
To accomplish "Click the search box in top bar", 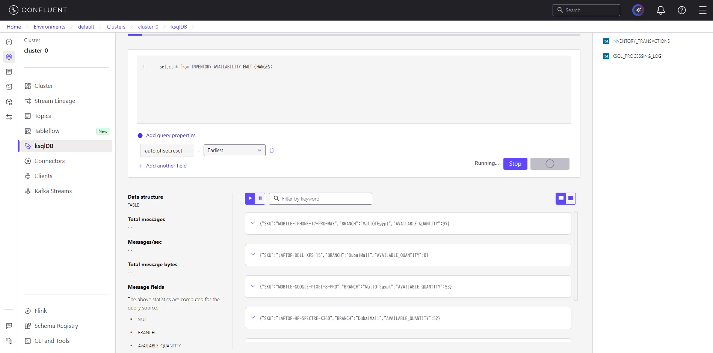I will 586,10.
